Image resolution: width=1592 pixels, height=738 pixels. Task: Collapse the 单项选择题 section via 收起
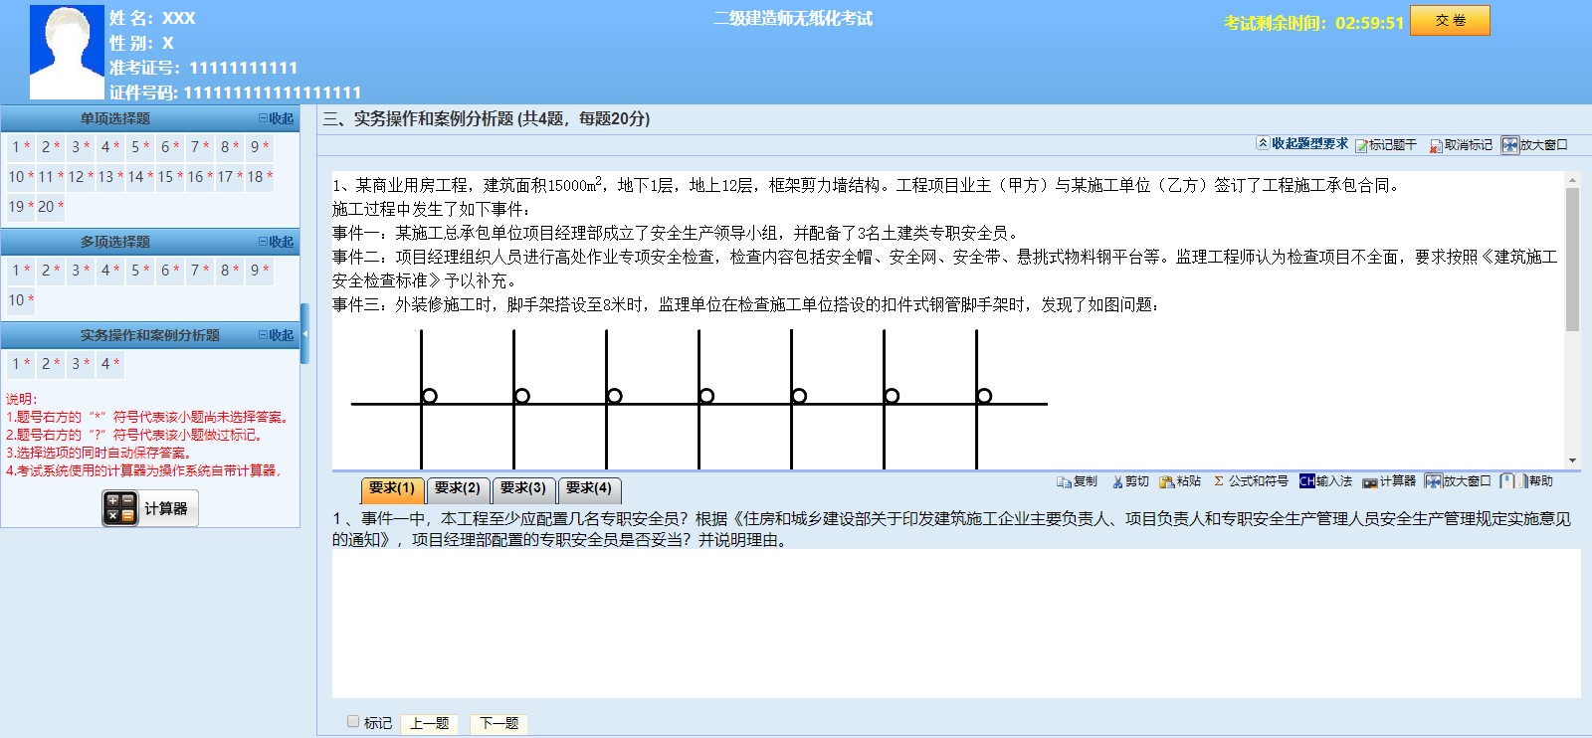pyautogui.click(x=277, y=118)
